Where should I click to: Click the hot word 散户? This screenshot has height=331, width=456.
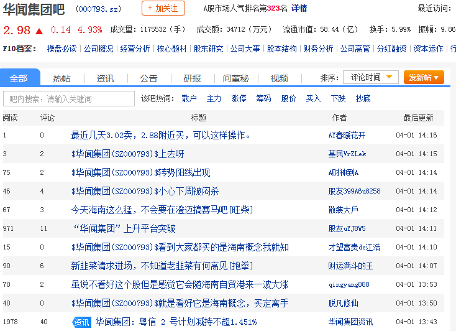coord(189,98)
